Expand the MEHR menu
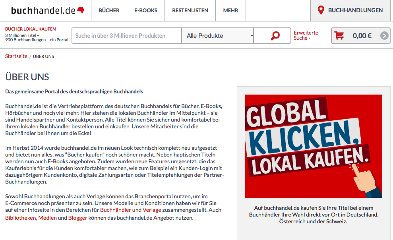The image size is (393, 240). [230, 11]
